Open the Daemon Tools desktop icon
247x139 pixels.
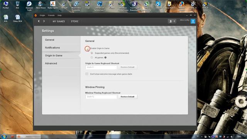coord(29,6)
